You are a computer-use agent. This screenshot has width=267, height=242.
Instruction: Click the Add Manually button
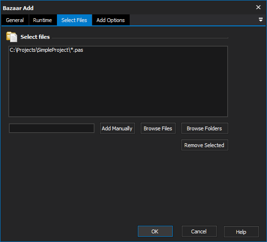point(117,128)
